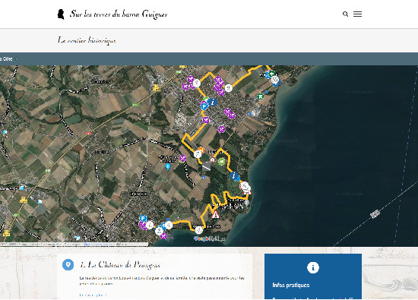Click the orange marker beside waypoint 7
418x300 pixels.
coord(201,150)
